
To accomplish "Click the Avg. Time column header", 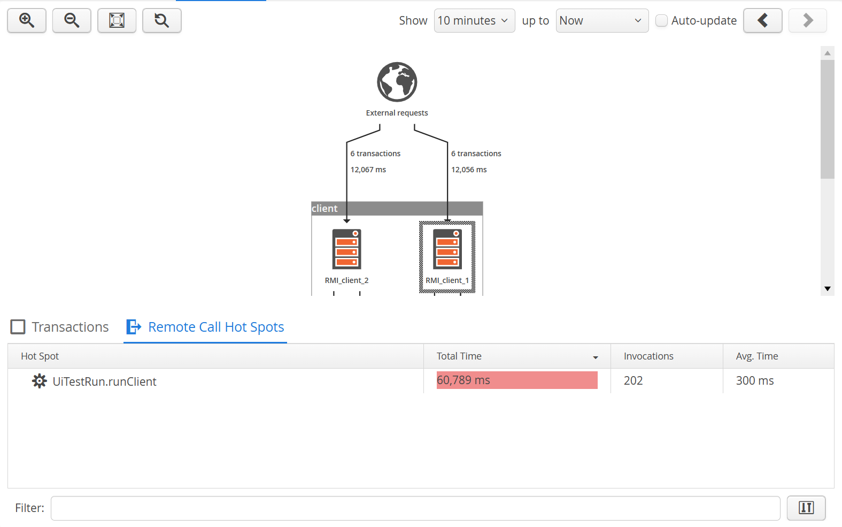I will tap(778, 356).
